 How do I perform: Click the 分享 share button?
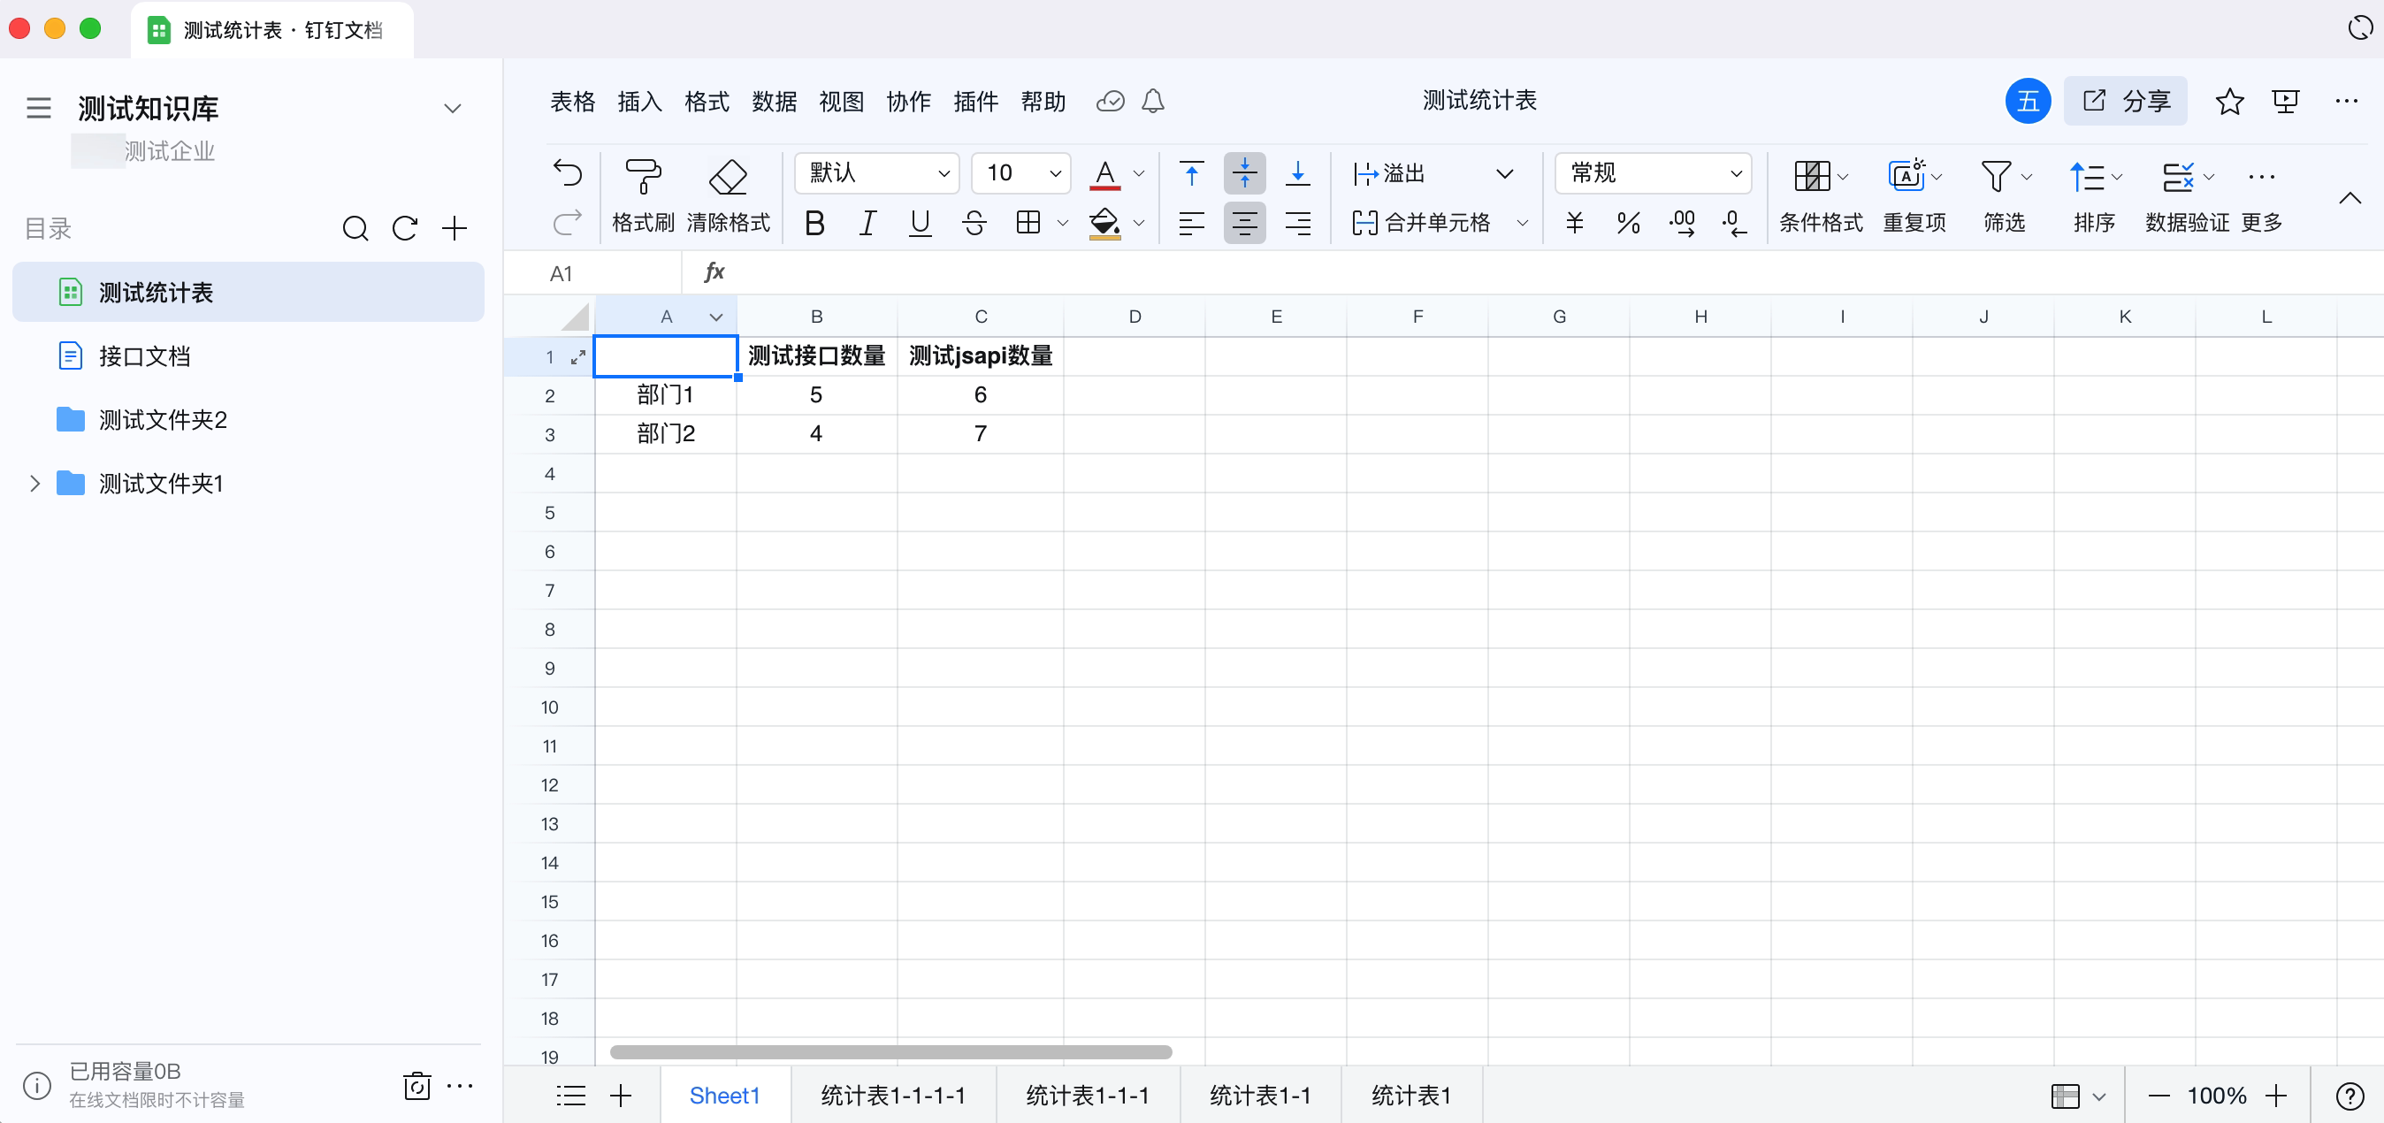(2125, 101)
